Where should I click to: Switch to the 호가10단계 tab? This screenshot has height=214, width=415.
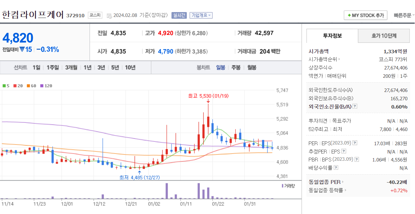pos(384,36)
